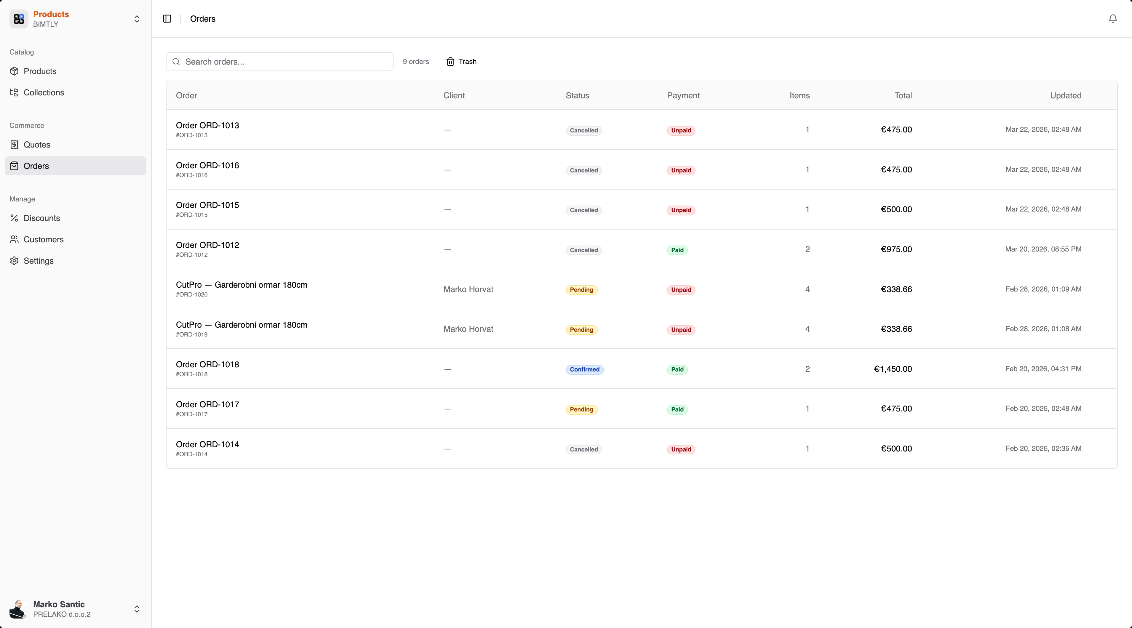This screenshot has height=628, width=1132.
Task: Click the Collections icon in the sidebar
Action: tap(15, 92)
